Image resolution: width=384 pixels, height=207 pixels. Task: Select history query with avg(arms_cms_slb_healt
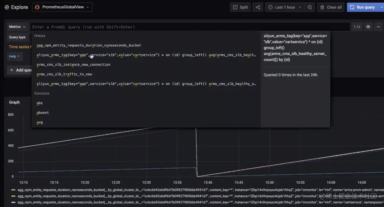[146, 55]
